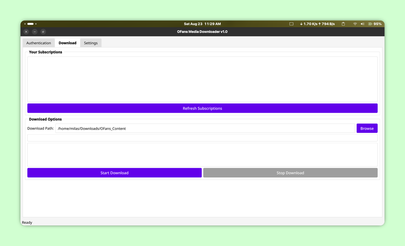This screenshot has height=246, width=405.
Task: Open the Settings tab
Action: point(91,43)
